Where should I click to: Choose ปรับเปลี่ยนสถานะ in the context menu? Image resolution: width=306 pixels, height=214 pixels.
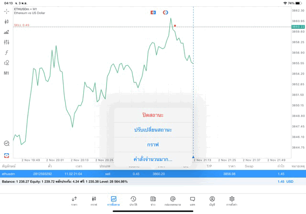[153, 130]
